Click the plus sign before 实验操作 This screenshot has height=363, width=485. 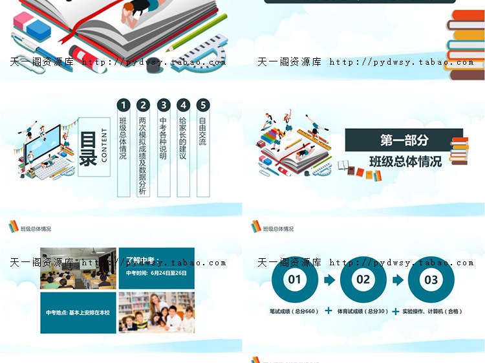tap(395, 311)
